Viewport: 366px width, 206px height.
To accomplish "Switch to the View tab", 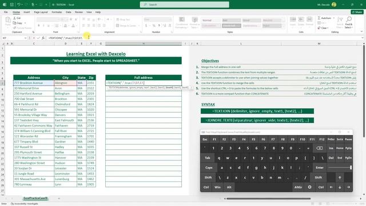I will (89, 12).
